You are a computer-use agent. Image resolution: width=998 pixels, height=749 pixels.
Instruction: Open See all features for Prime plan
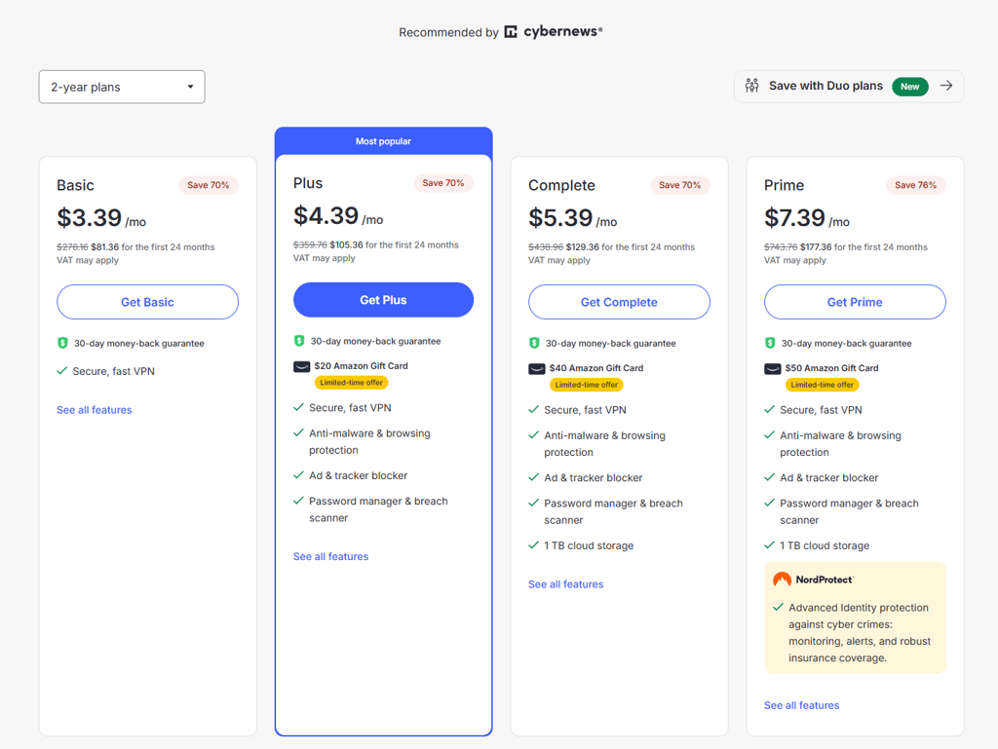(x=801, y=705)
